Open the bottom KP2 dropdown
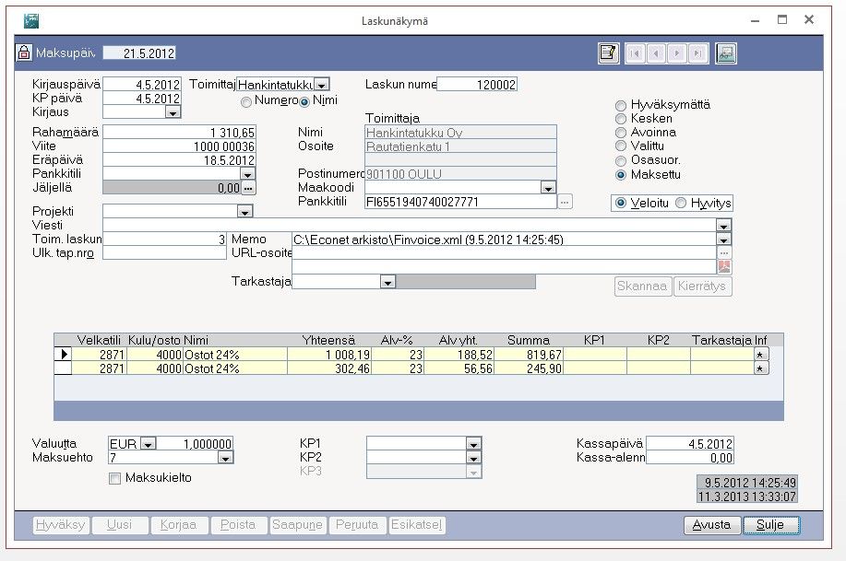 473,458
